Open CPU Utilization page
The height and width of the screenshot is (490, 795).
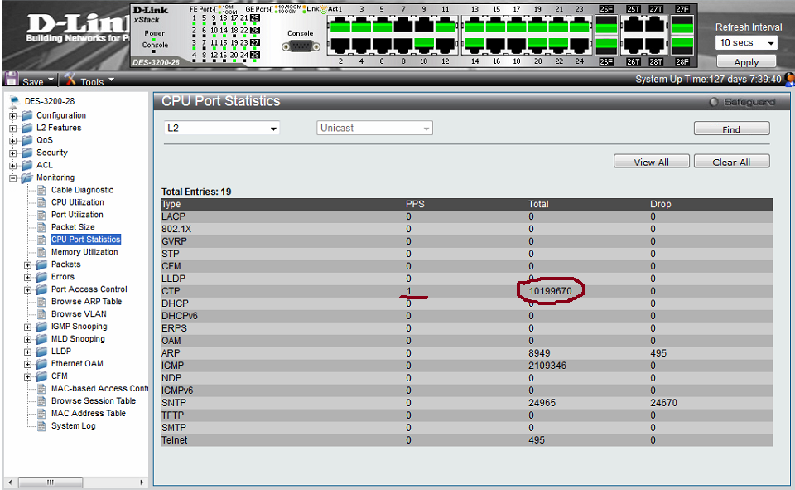[77, 202]
